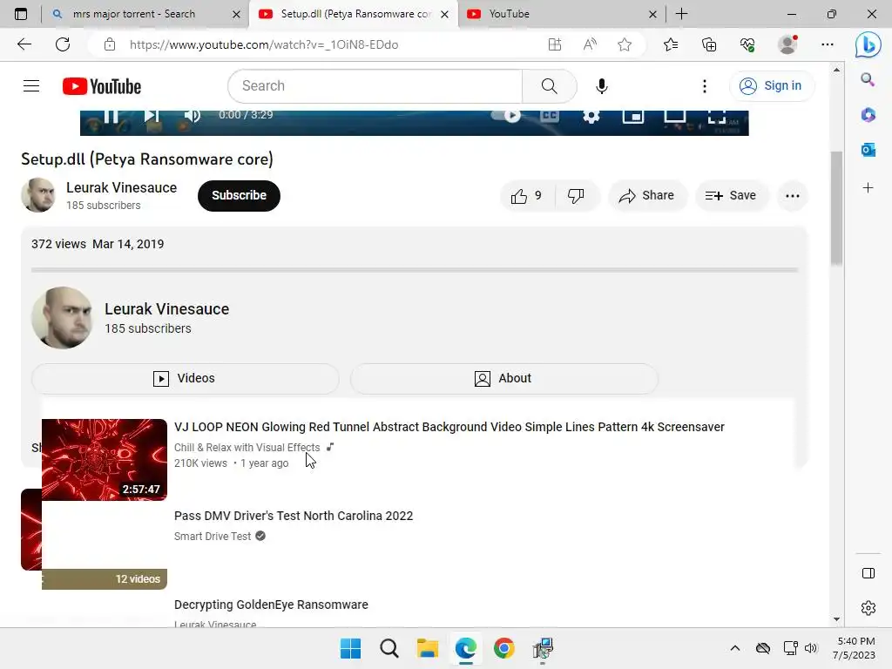Switch to mrs major torrent Search tab
This screenshot has height=669, width=892.
click(x=145, y=14)
